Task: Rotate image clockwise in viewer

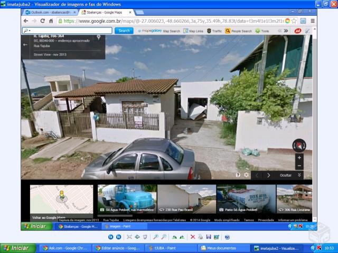Action: (x=174, y=237)
